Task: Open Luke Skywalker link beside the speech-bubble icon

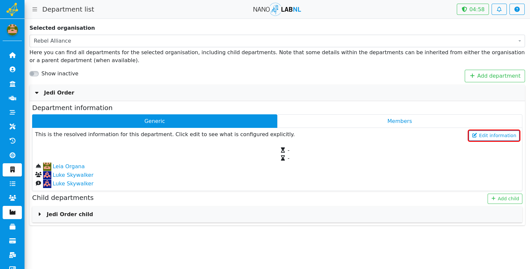Action: click(73, 184)
